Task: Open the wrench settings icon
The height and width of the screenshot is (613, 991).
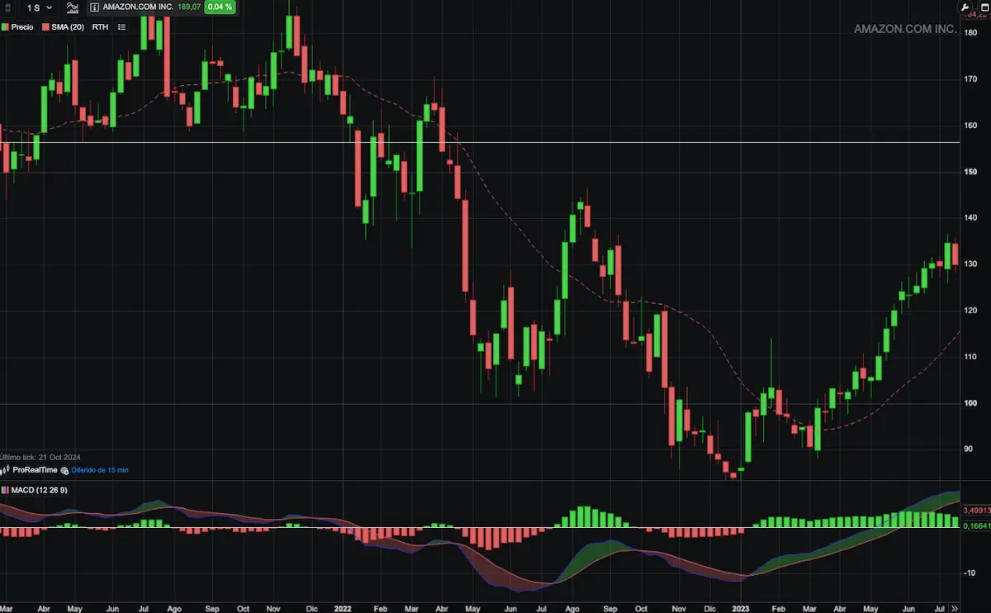Action: 964,7
